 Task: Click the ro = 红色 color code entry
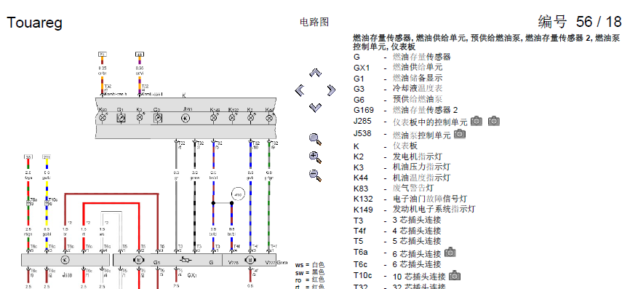[310, 280]
